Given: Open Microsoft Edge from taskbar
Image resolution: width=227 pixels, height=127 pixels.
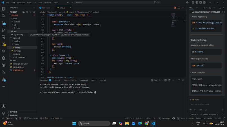Looking at the screenshot, I should 140,124.
